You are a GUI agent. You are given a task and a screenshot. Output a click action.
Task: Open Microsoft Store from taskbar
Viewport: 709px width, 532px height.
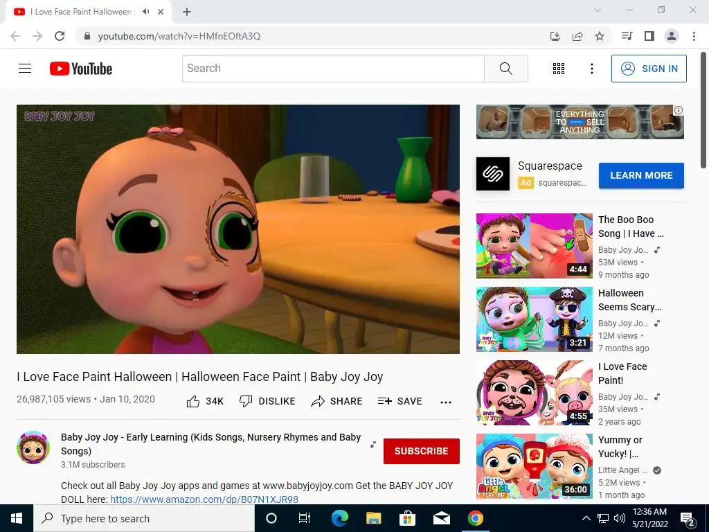pos(407,518)
